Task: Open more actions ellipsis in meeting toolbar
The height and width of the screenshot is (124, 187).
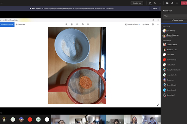Action: click(160, 3)
